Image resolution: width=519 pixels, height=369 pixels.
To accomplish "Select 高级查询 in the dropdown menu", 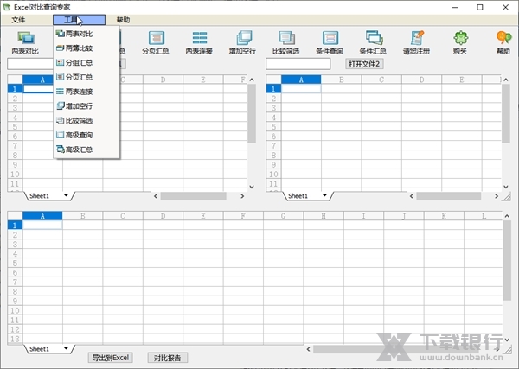I will [x=79, y=135].
